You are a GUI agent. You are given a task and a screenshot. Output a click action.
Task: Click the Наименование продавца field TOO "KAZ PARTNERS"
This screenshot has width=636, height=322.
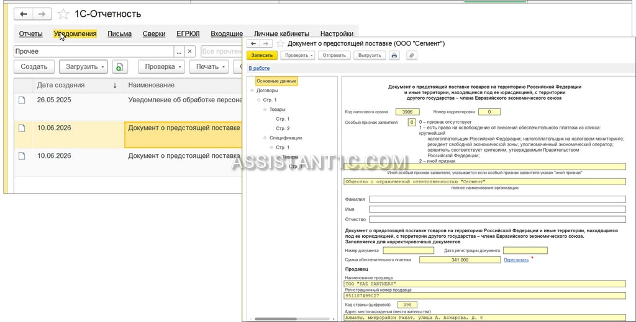point(484,284)
